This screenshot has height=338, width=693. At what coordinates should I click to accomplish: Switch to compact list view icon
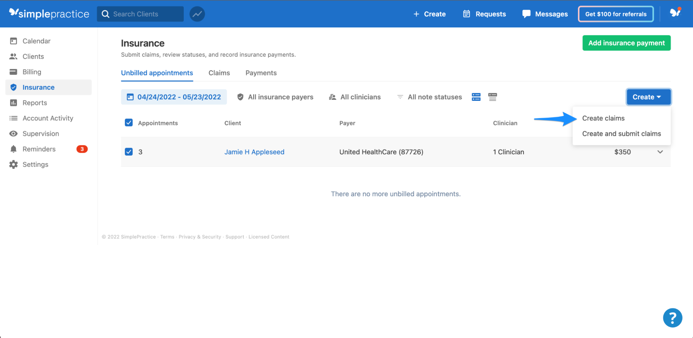click(476, 97)
